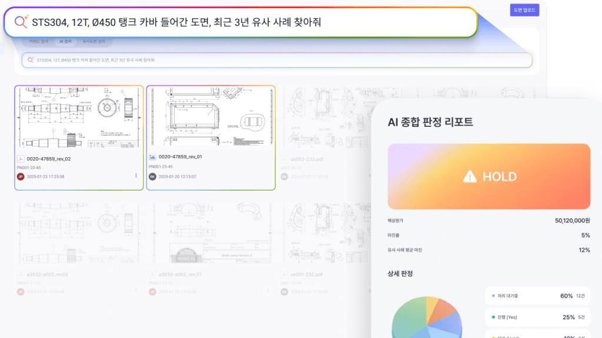Image resolution: width=602 pixels, height=338 pixels.
Task: Open three-dot menu on 0020-47859_rev_02 card
Action: [x=136, y=175]
